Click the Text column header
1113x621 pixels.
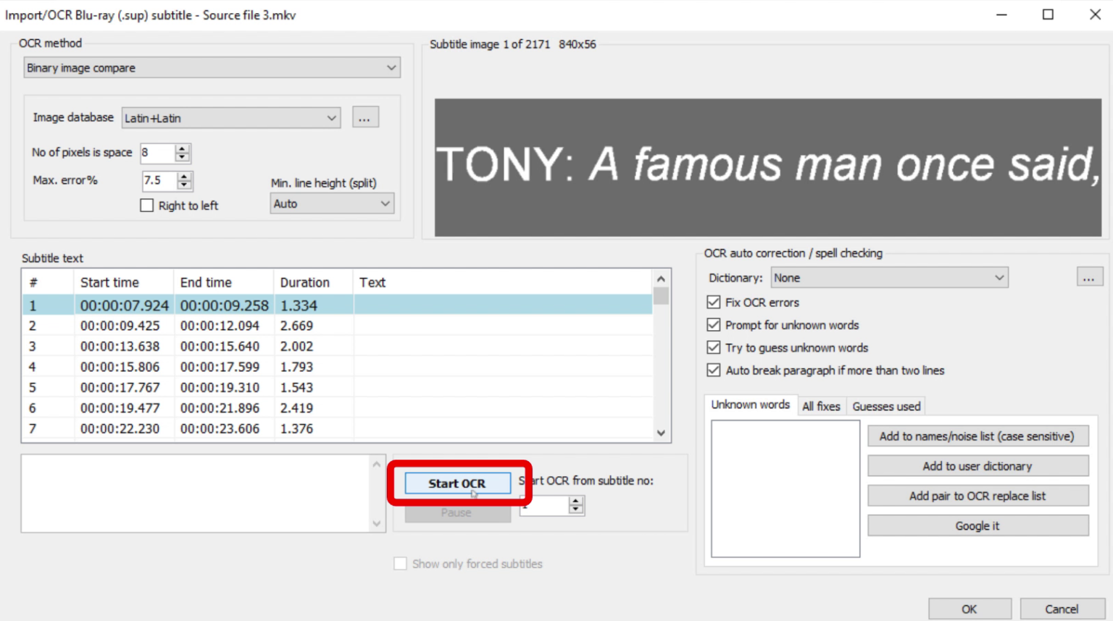(x=503, y=282)
